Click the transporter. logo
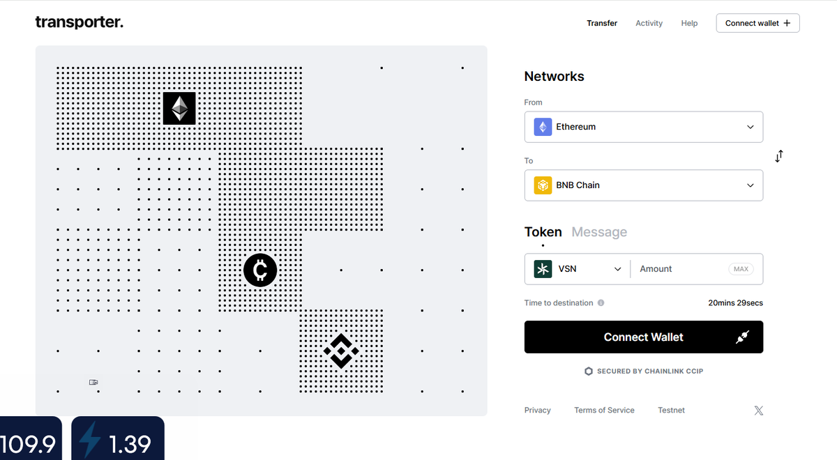 (79, 22)
